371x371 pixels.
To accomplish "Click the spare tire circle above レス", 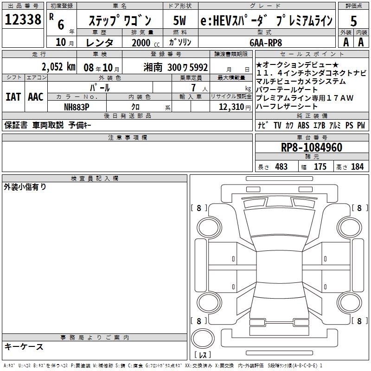I will [x=203, y=339].
